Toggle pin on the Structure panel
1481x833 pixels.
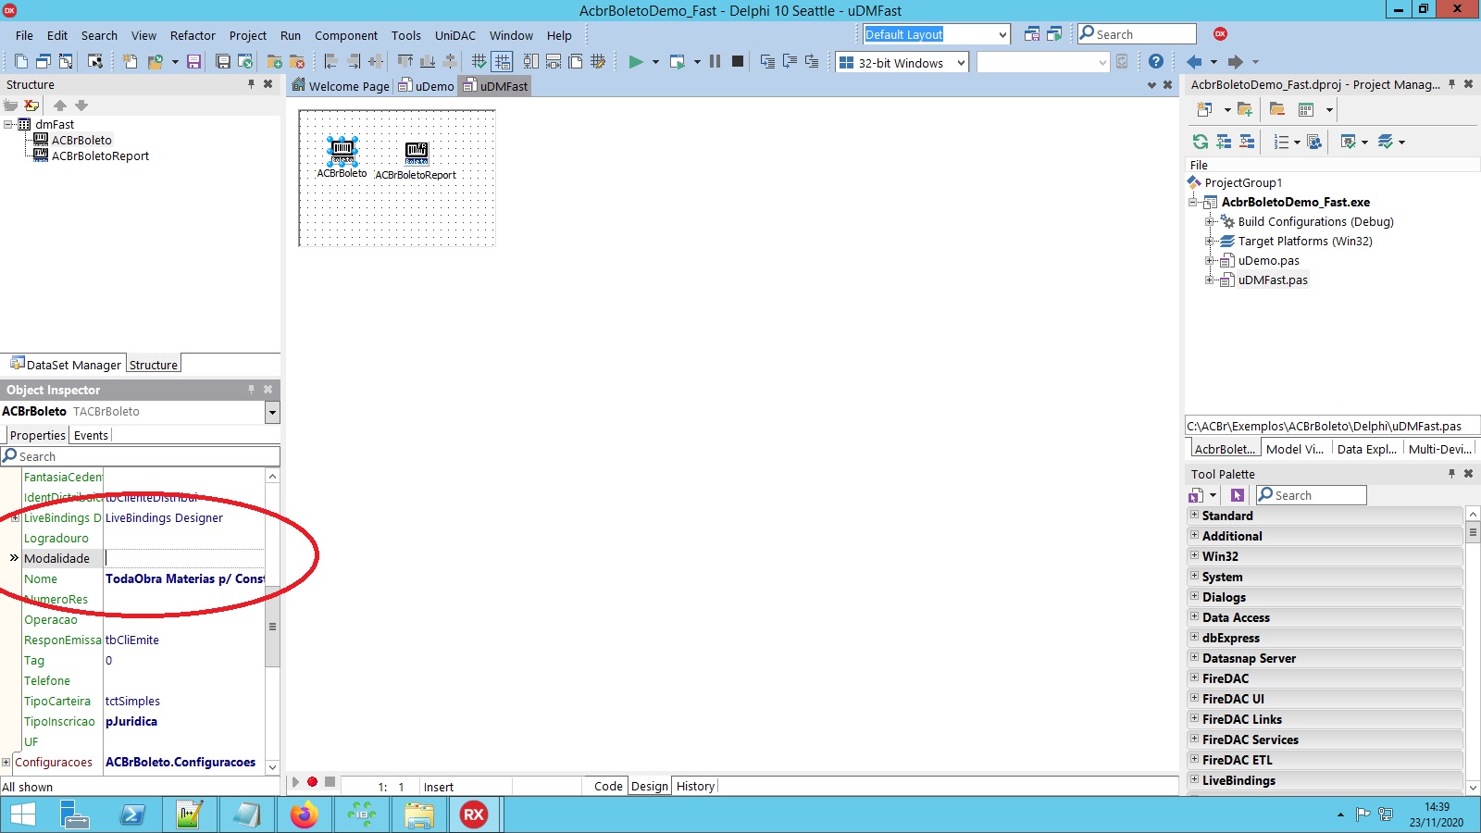[251, 84]
